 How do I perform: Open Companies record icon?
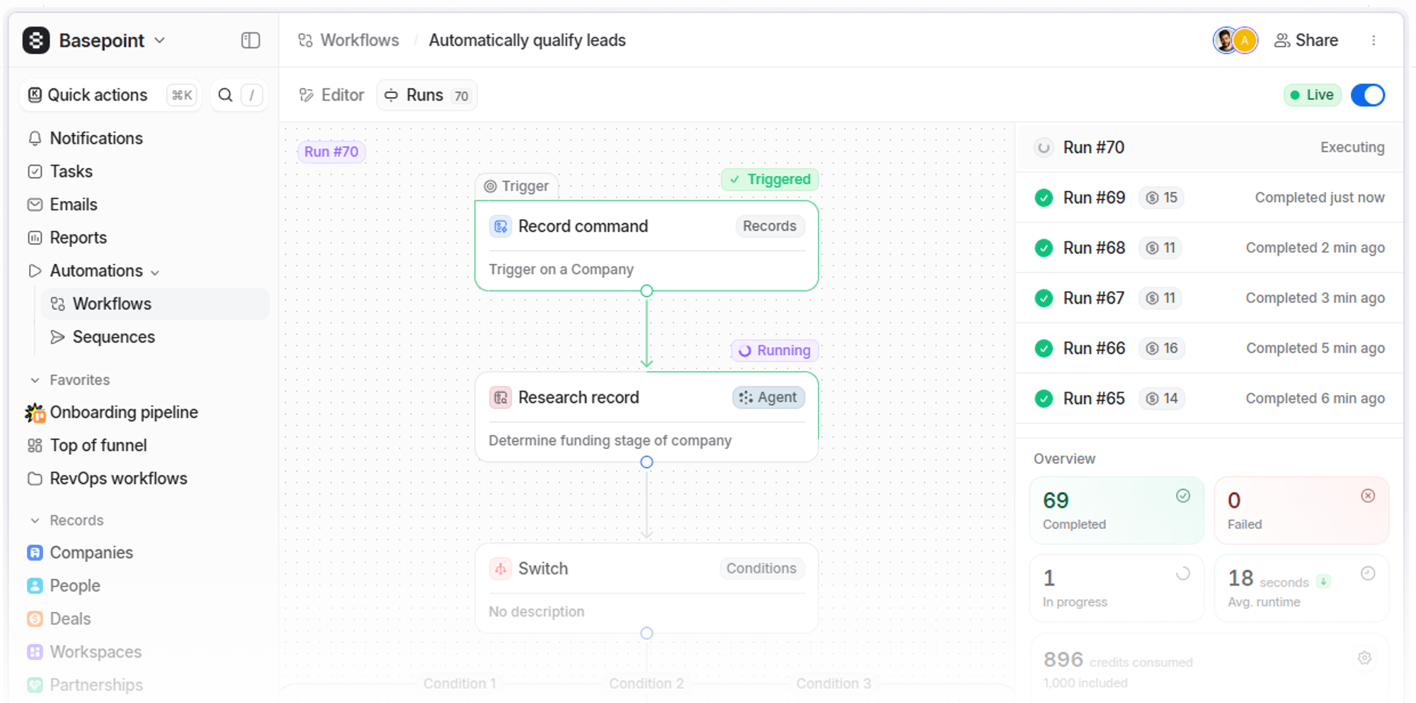tap(35, 553)
